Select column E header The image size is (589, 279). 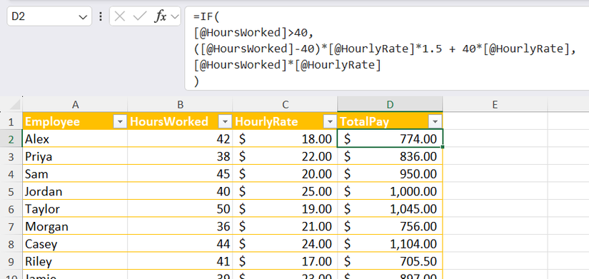point(495,104)
